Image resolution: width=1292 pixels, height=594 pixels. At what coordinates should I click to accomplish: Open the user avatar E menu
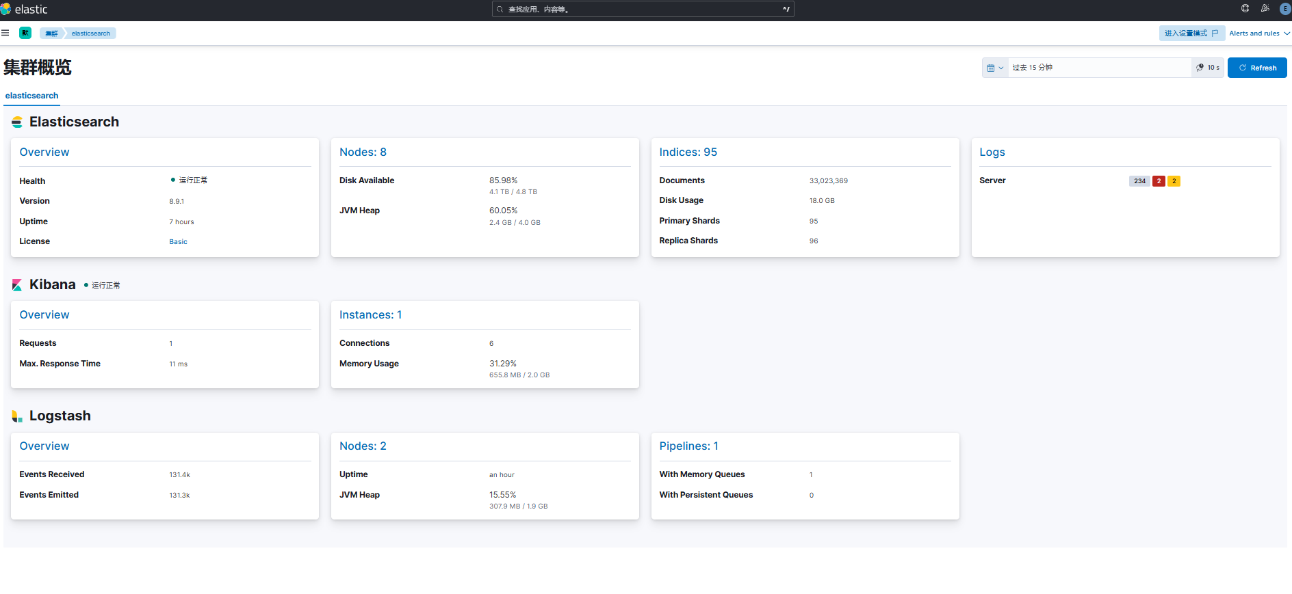click(x=1285, y=9)
